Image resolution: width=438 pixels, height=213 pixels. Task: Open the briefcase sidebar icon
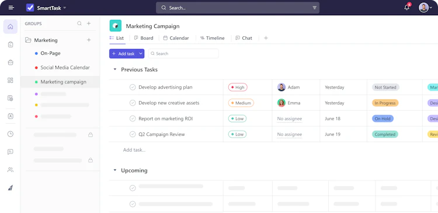coord(11,62)
